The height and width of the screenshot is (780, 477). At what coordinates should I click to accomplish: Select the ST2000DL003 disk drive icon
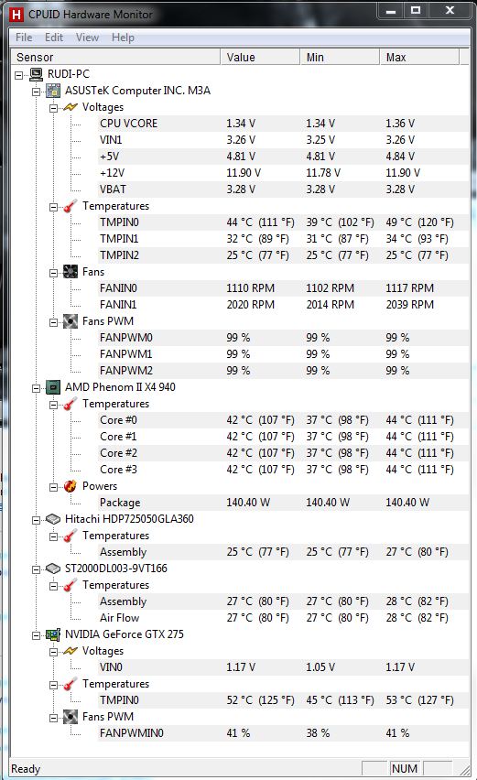pos(53,569)
